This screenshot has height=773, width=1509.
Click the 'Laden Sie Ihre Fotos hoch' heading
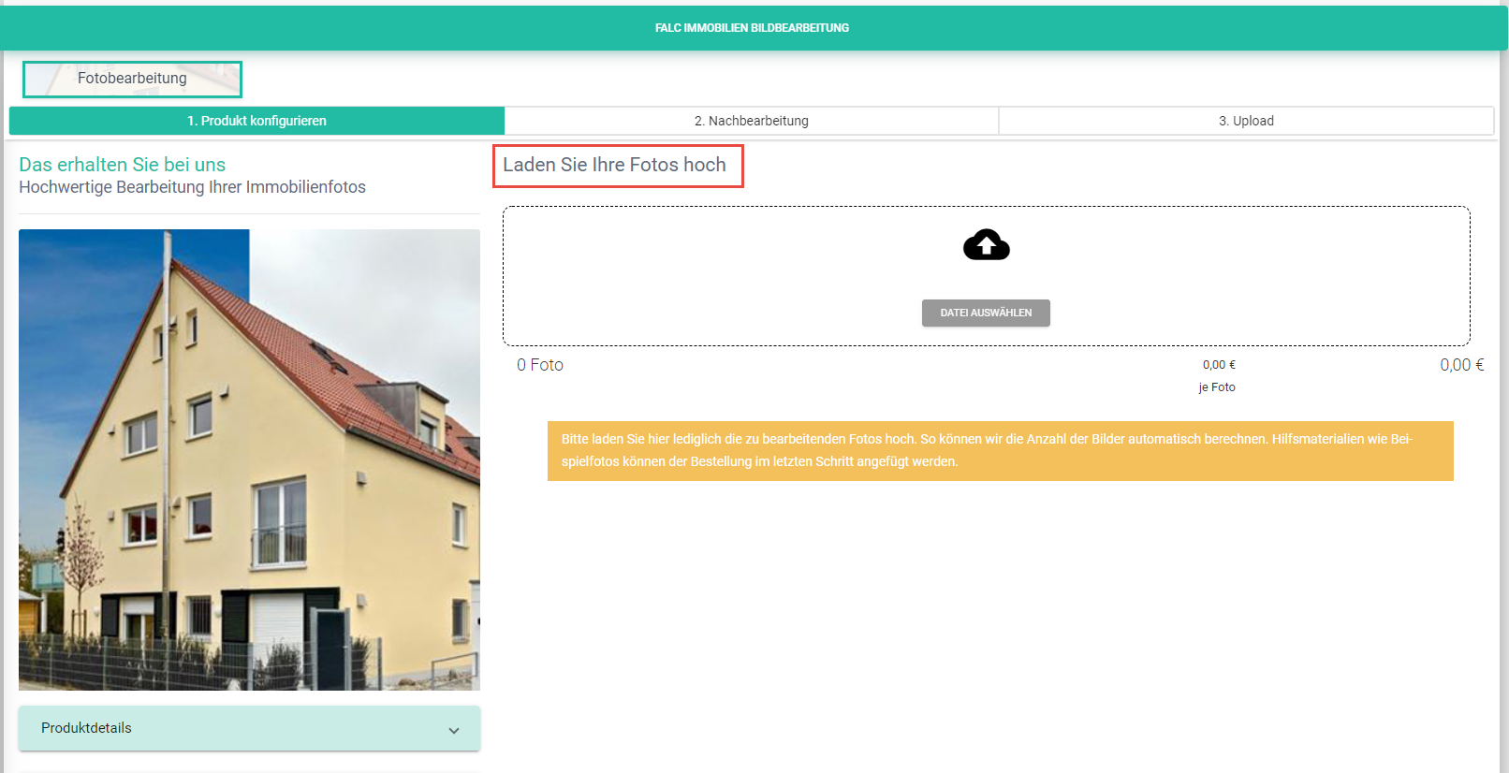[x=614, y=165]
